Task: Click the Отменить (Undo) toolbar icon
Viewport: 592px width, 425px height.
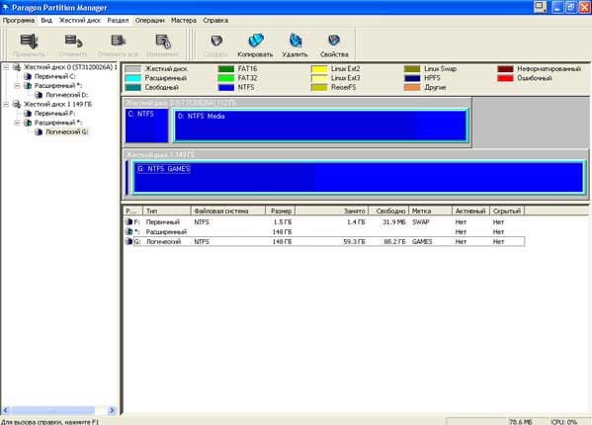Action: coord(73,42)
